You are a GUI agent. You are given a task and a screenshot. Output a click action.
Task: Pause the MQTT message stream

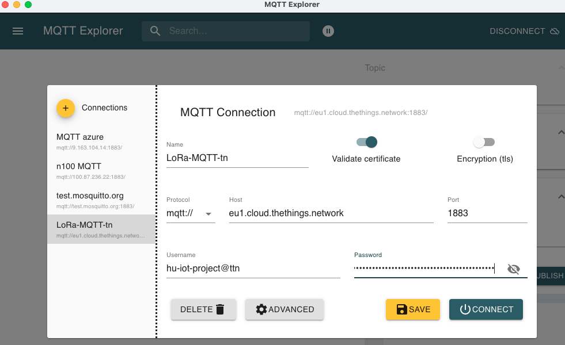[328, 31]
